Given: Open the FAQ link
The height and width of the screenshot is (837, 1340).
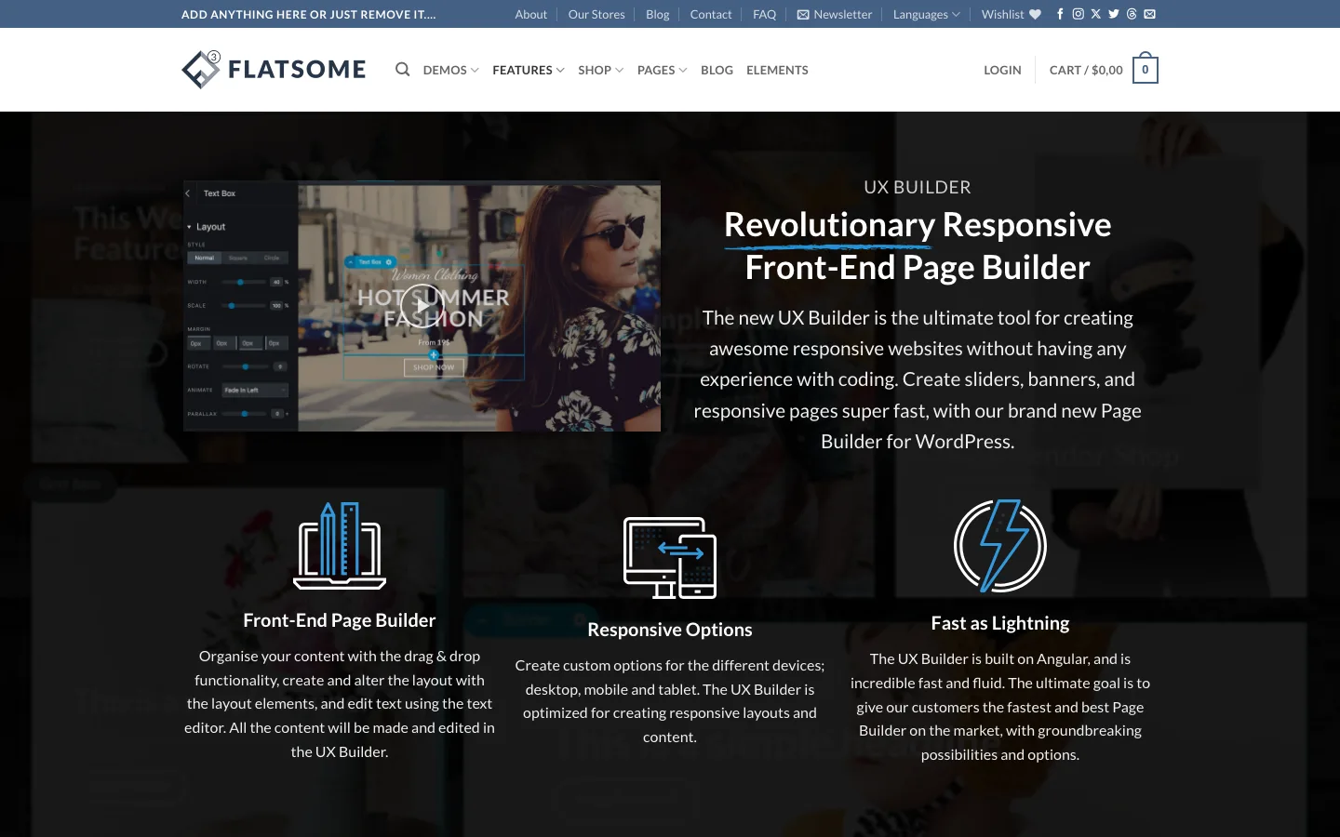Looking at the screenshot, I should coord(764,14).
